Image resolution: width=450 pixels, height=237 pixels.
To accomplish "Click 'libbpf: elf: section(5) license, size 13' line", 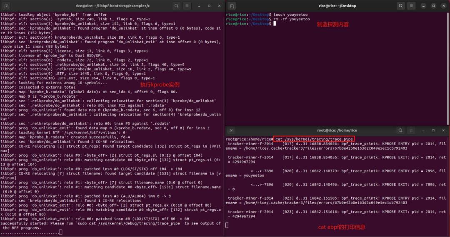I will (x=74, y=51).
